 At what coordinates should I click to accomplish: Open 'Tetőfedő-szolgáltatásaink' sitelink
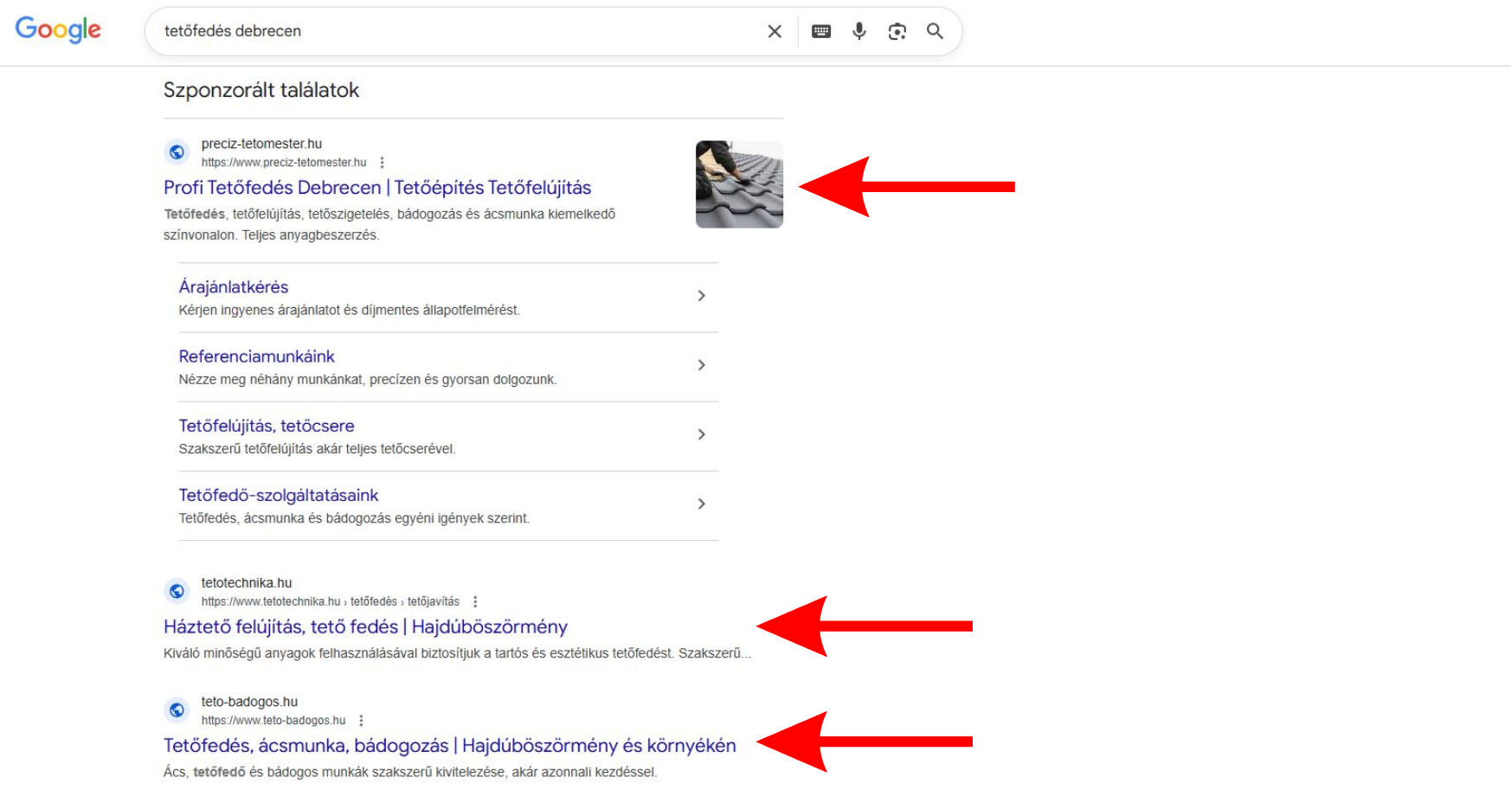[x=279, y=495]
